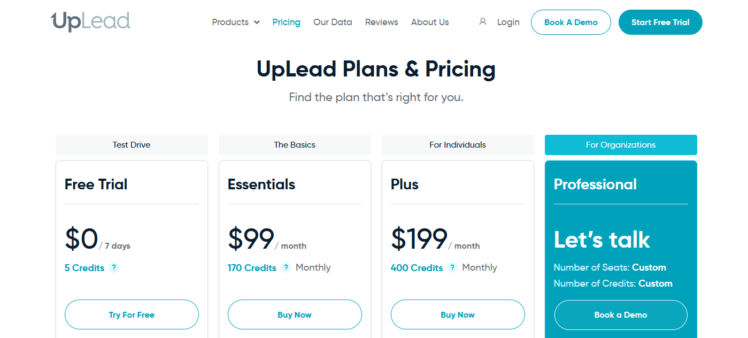Click Try For Free on Free Trial plan

coord(132,314)
